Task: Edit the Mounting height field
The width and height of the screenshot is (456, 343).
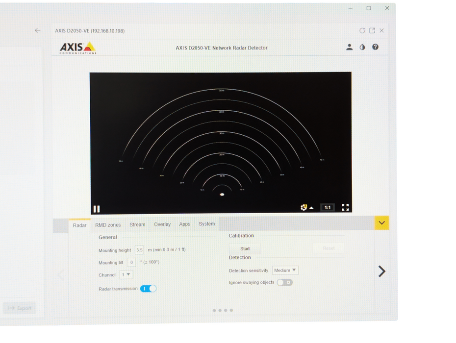Action: (x=139, y=250)
